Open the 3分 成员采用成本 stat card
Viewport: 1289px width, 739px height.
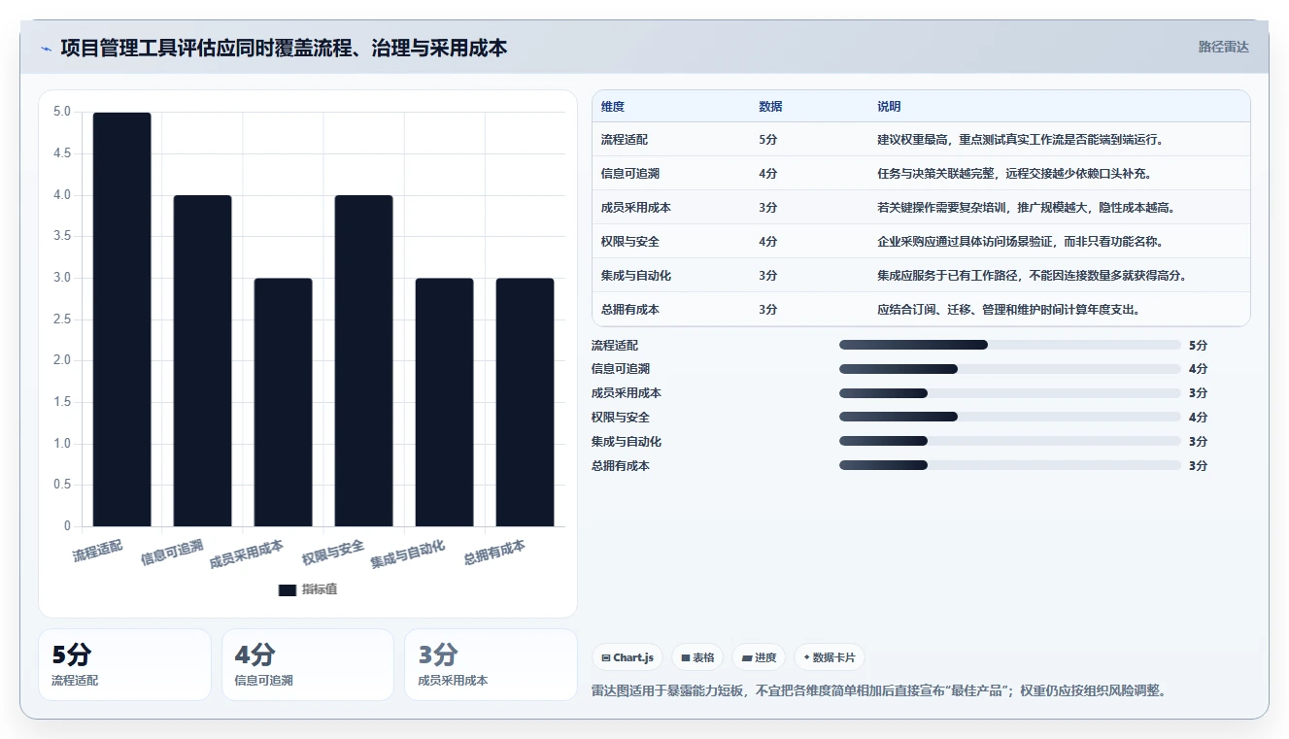coord(491,664)
